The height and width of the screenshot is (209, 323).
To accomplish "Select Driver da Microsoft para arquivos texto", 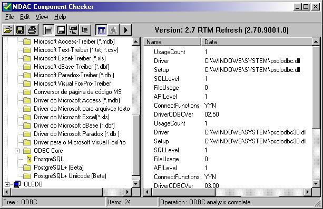I will pos(82,109).
